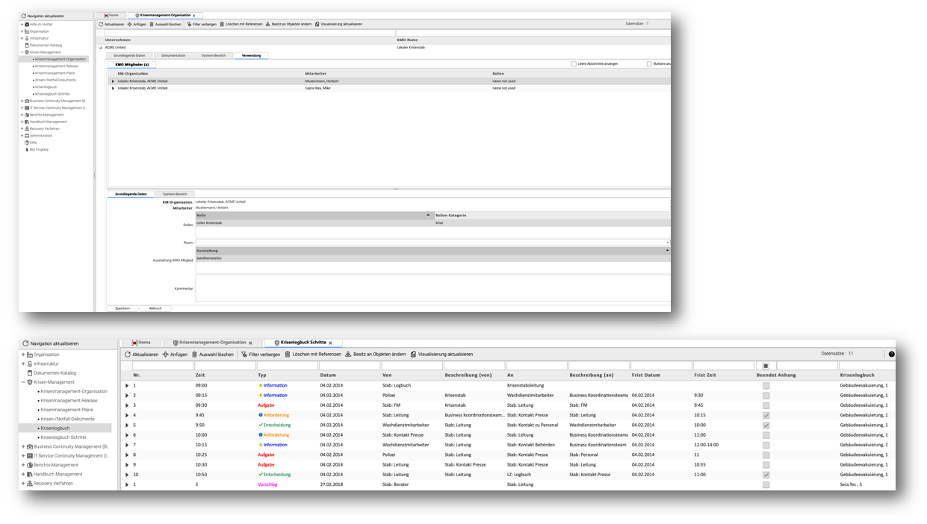Image resolution: width=927 pixels, height=524 pixels.
Task: Click Filter verbergen icon in top window
Action: (189, 24)
